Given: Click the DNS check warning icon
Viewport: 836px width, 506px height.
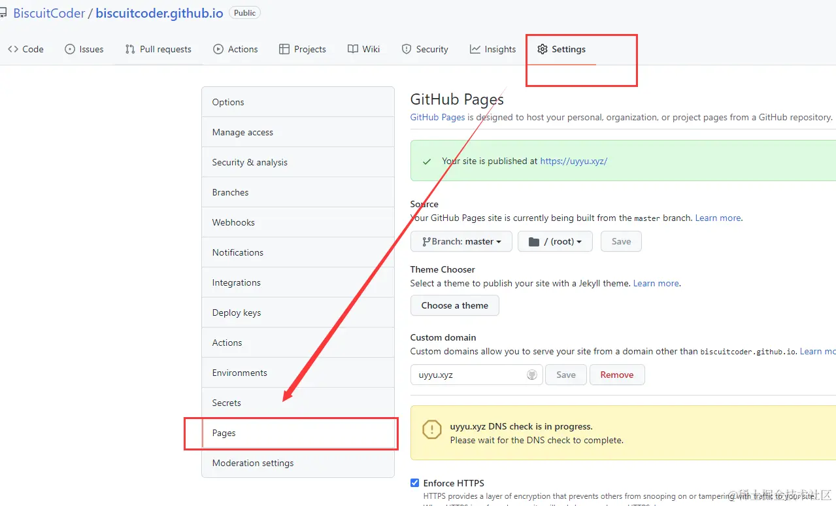Looking at the screenshot, I should click(432, 430).
